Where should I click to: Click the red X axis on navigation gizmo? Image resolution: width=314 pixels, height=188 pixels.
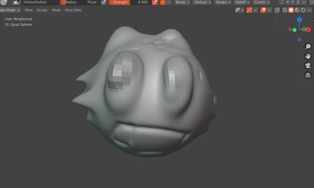(308, 30)
